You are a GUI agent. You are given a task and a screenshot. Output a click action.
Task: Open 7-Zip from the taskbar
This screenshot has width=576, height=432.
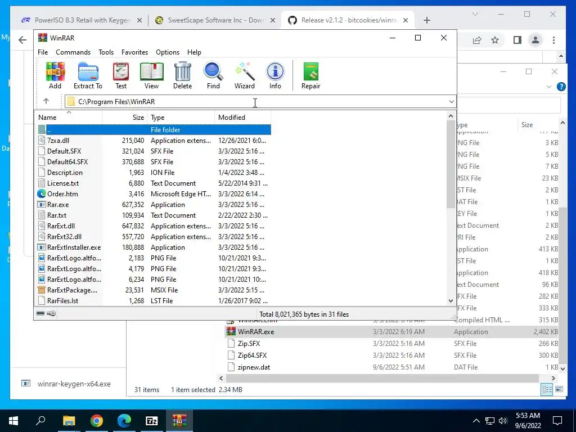click(152, 421)
